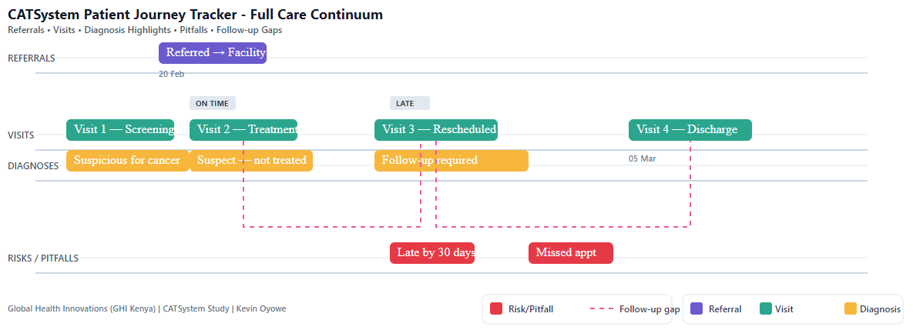Click the orange Diagnosis legend swatch
This screenshot has width=913, height=330.
(x=851, y=309)
